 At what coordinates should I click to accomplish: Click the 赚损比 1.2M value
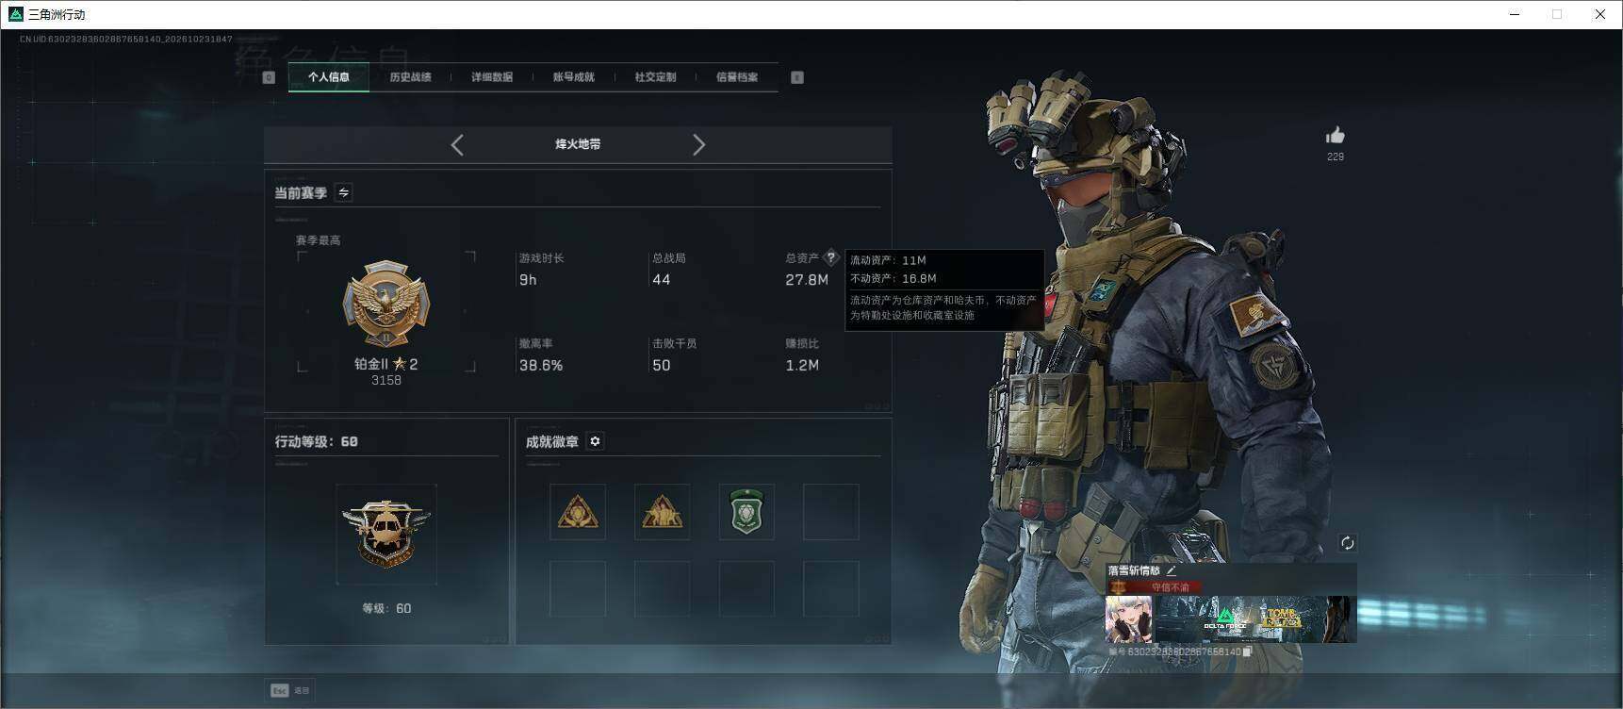pyautogui.click(x=802, y=365)
